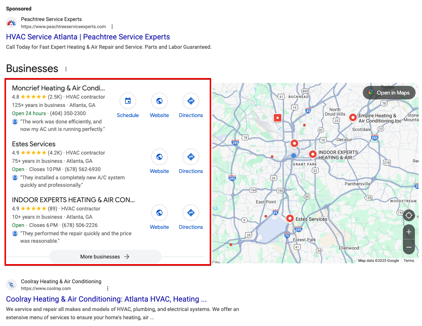Click the Empire Heating & Air map marker
Screen dimensions: 422x326
point(353,117)
